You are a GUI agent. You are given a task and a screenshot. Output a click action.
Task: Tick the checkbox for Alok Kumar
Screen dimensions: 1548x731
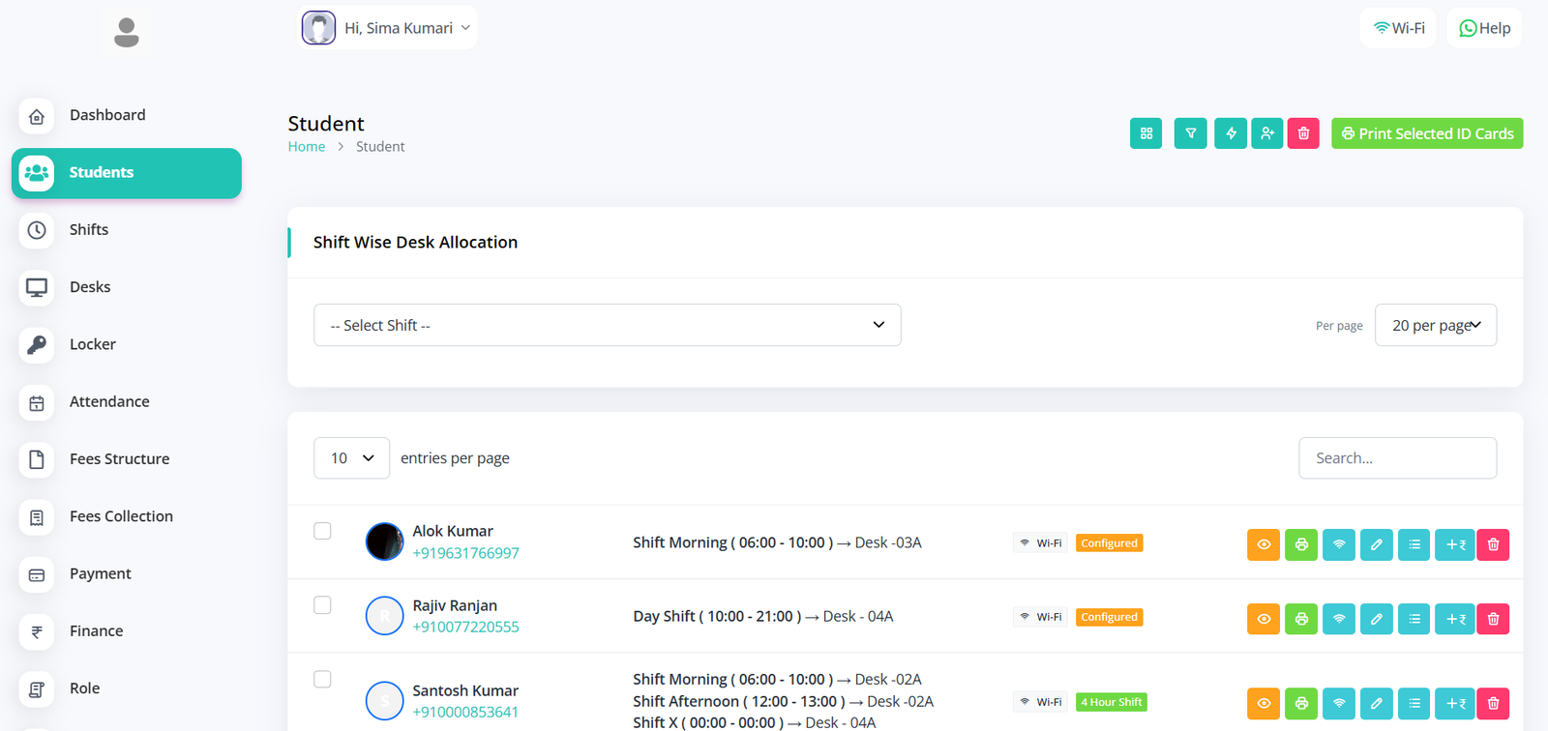coord(322,531)
